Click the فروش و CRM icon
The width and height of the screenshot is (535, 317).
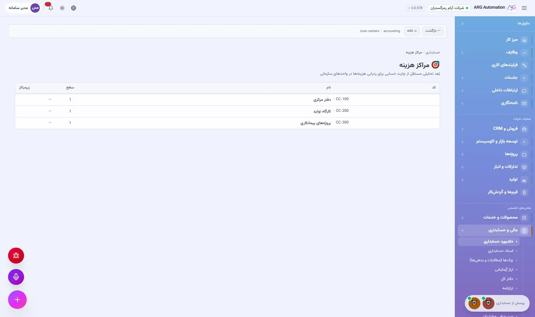(524, 129)
